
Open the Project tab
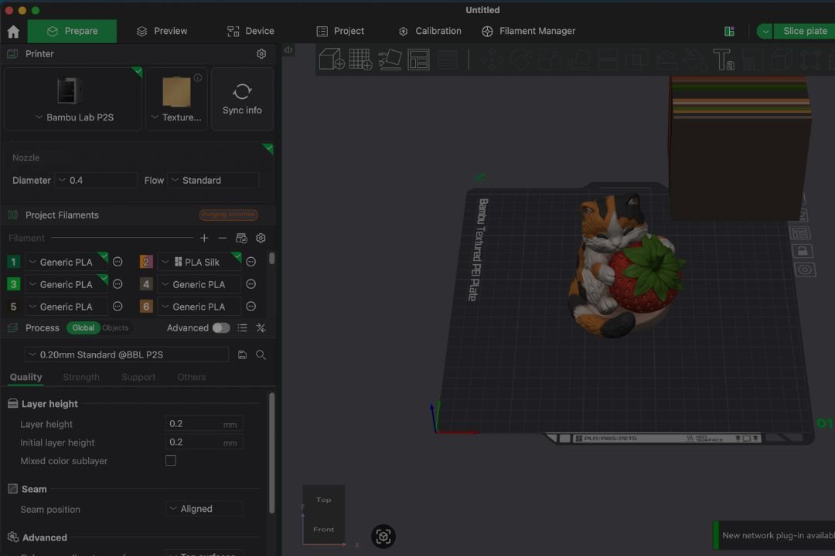tap(340, 32)
